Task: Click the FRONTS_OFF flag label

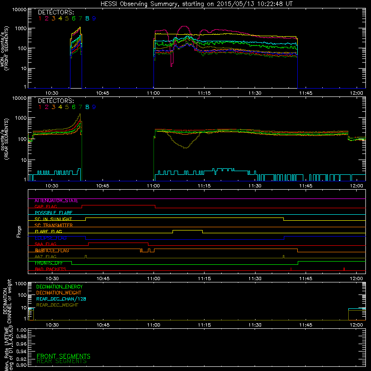Action: coord(49,263)
